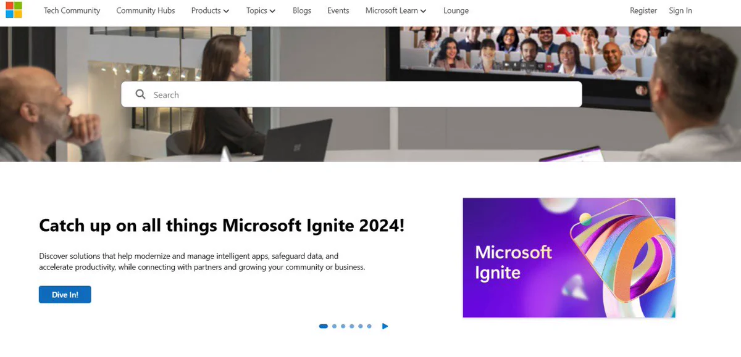Select the sixth carousel indicator dot

click(x=369, y=326)
